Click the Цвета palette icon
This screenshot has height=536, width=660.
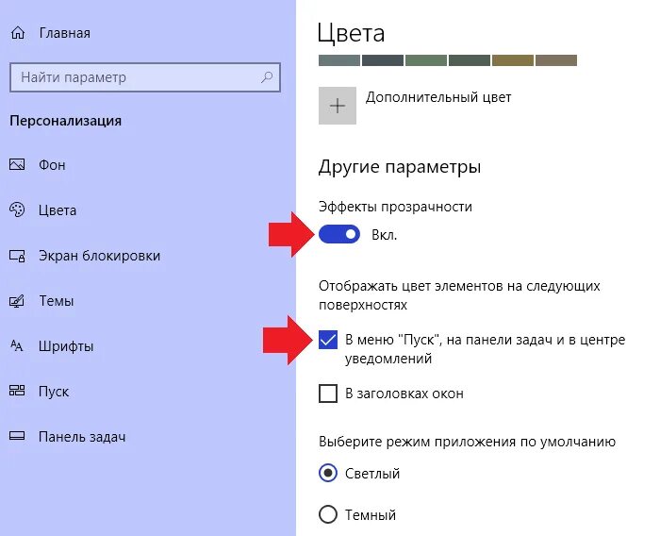pos(17,209)
